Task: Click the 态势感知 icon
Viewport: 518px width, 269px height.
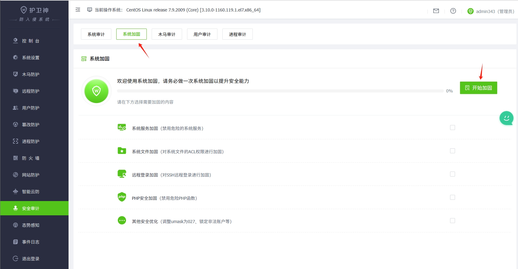Action: (x=16, y=225)
